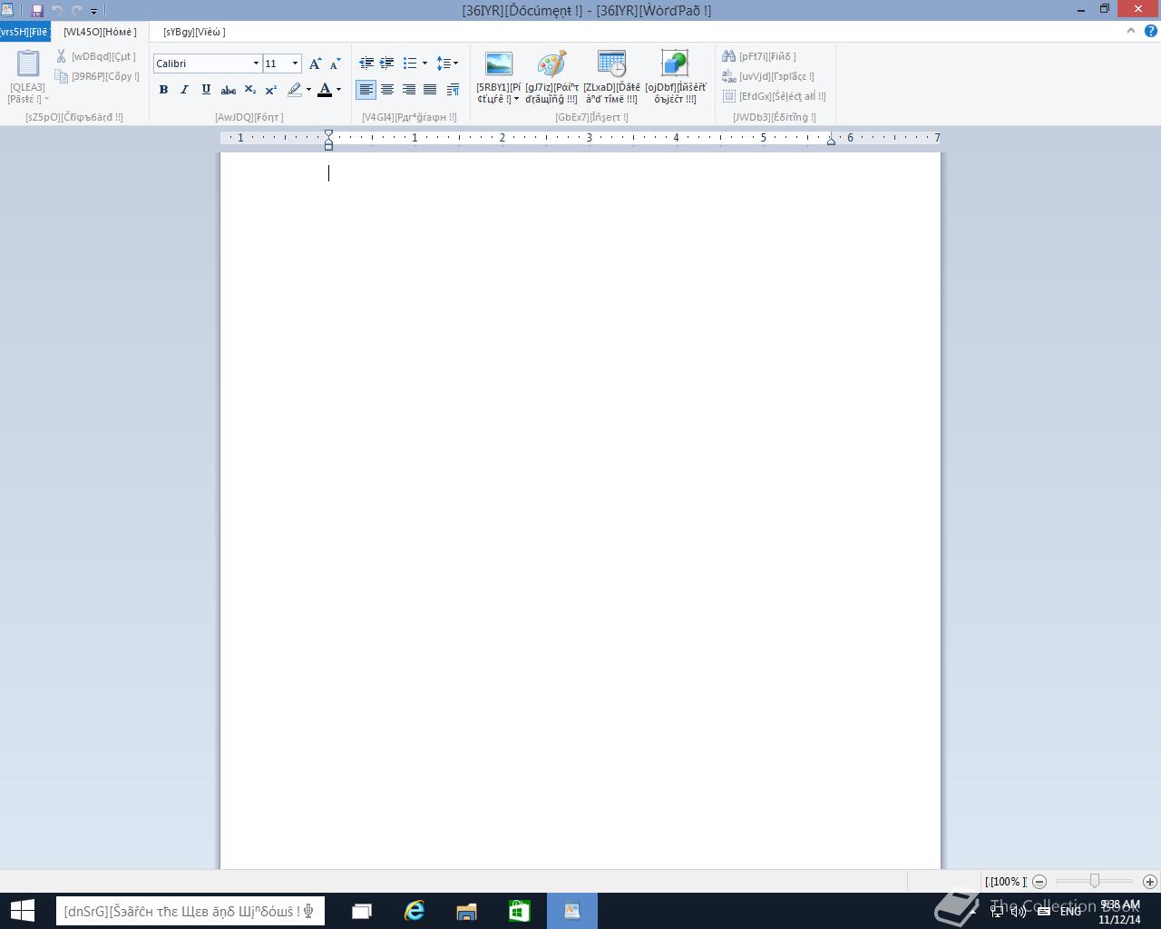
Task: Apply the text highlight color
Action: click(295, 89)
